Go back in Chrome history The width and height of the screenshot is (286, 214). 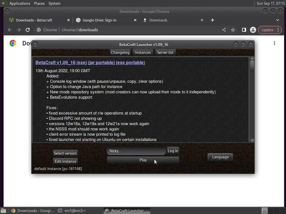click(10, 30)
